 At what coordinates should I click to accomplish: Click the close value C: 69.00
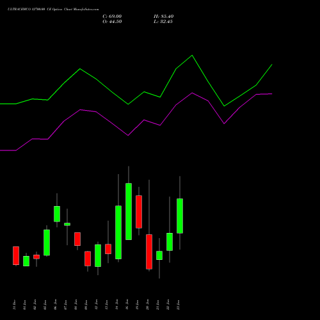click(112, 17)
